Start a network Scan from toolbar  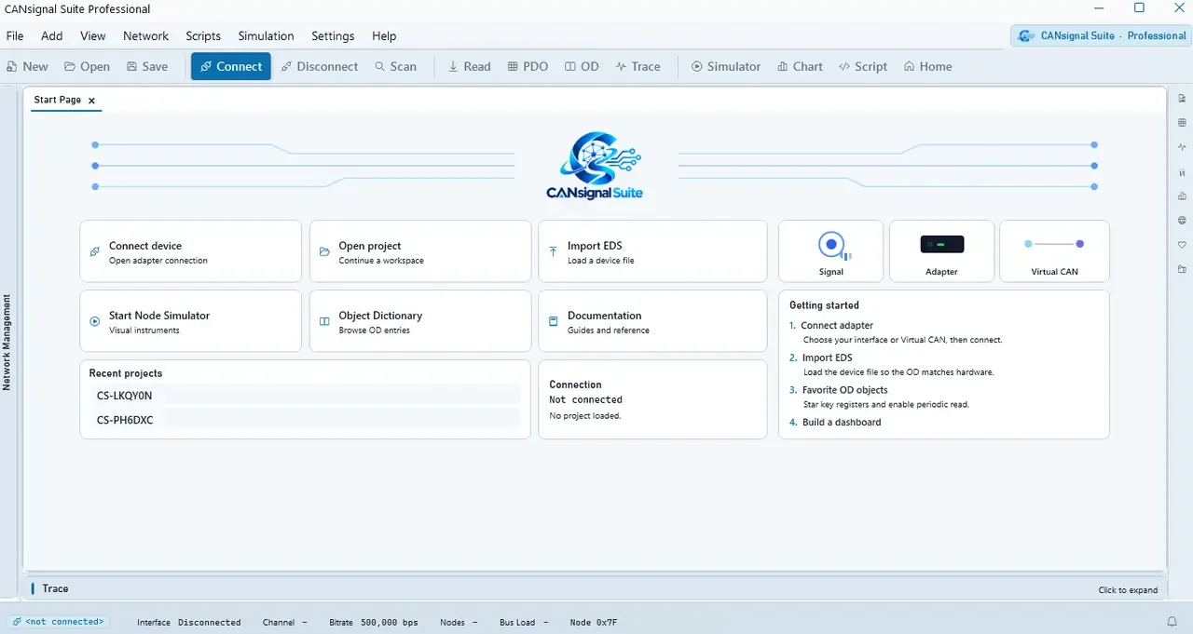pos(395,66)
